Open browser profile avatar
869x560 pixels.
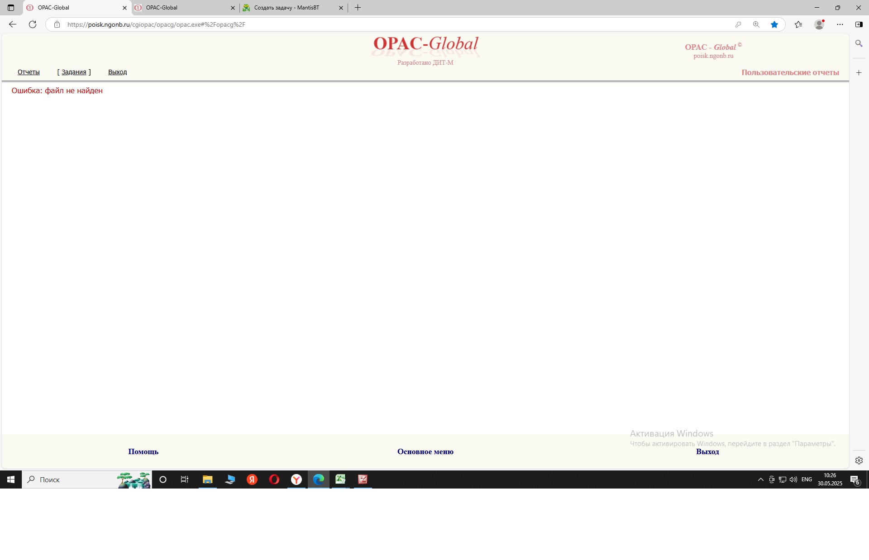pos(819,24)
